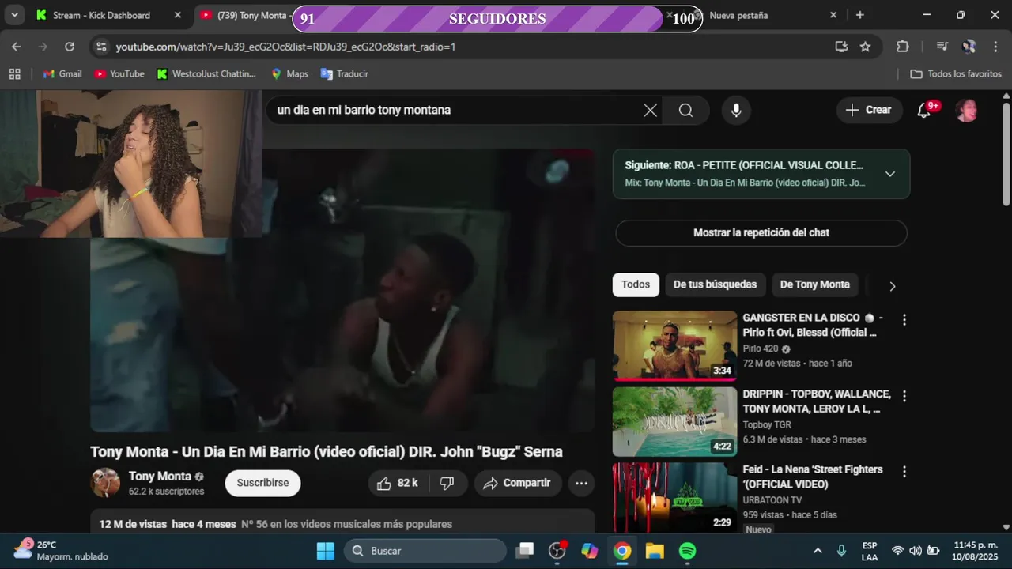Open options for DRIPPIN video

(x=904, y=395)
